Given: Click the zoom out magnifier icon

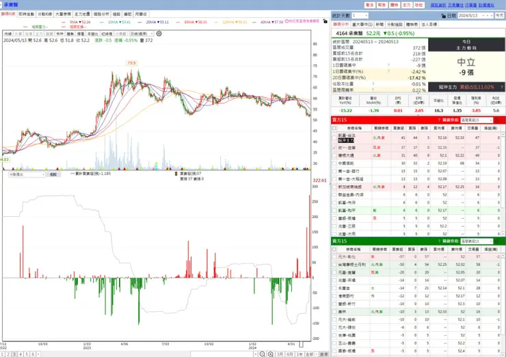Looking at the screenshot, I should pos(263,354).
